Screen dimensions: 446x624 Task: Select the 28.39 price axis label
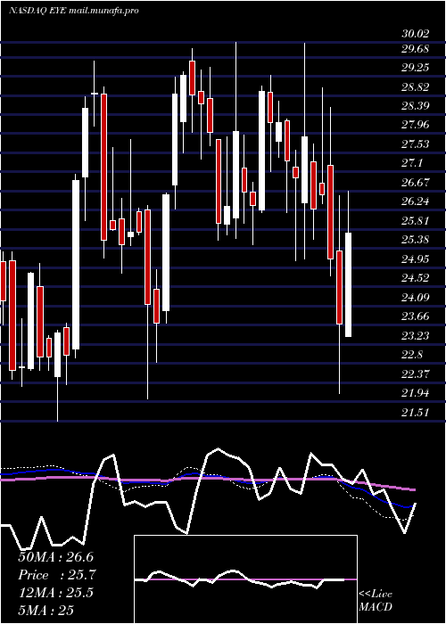pos(416,106)
